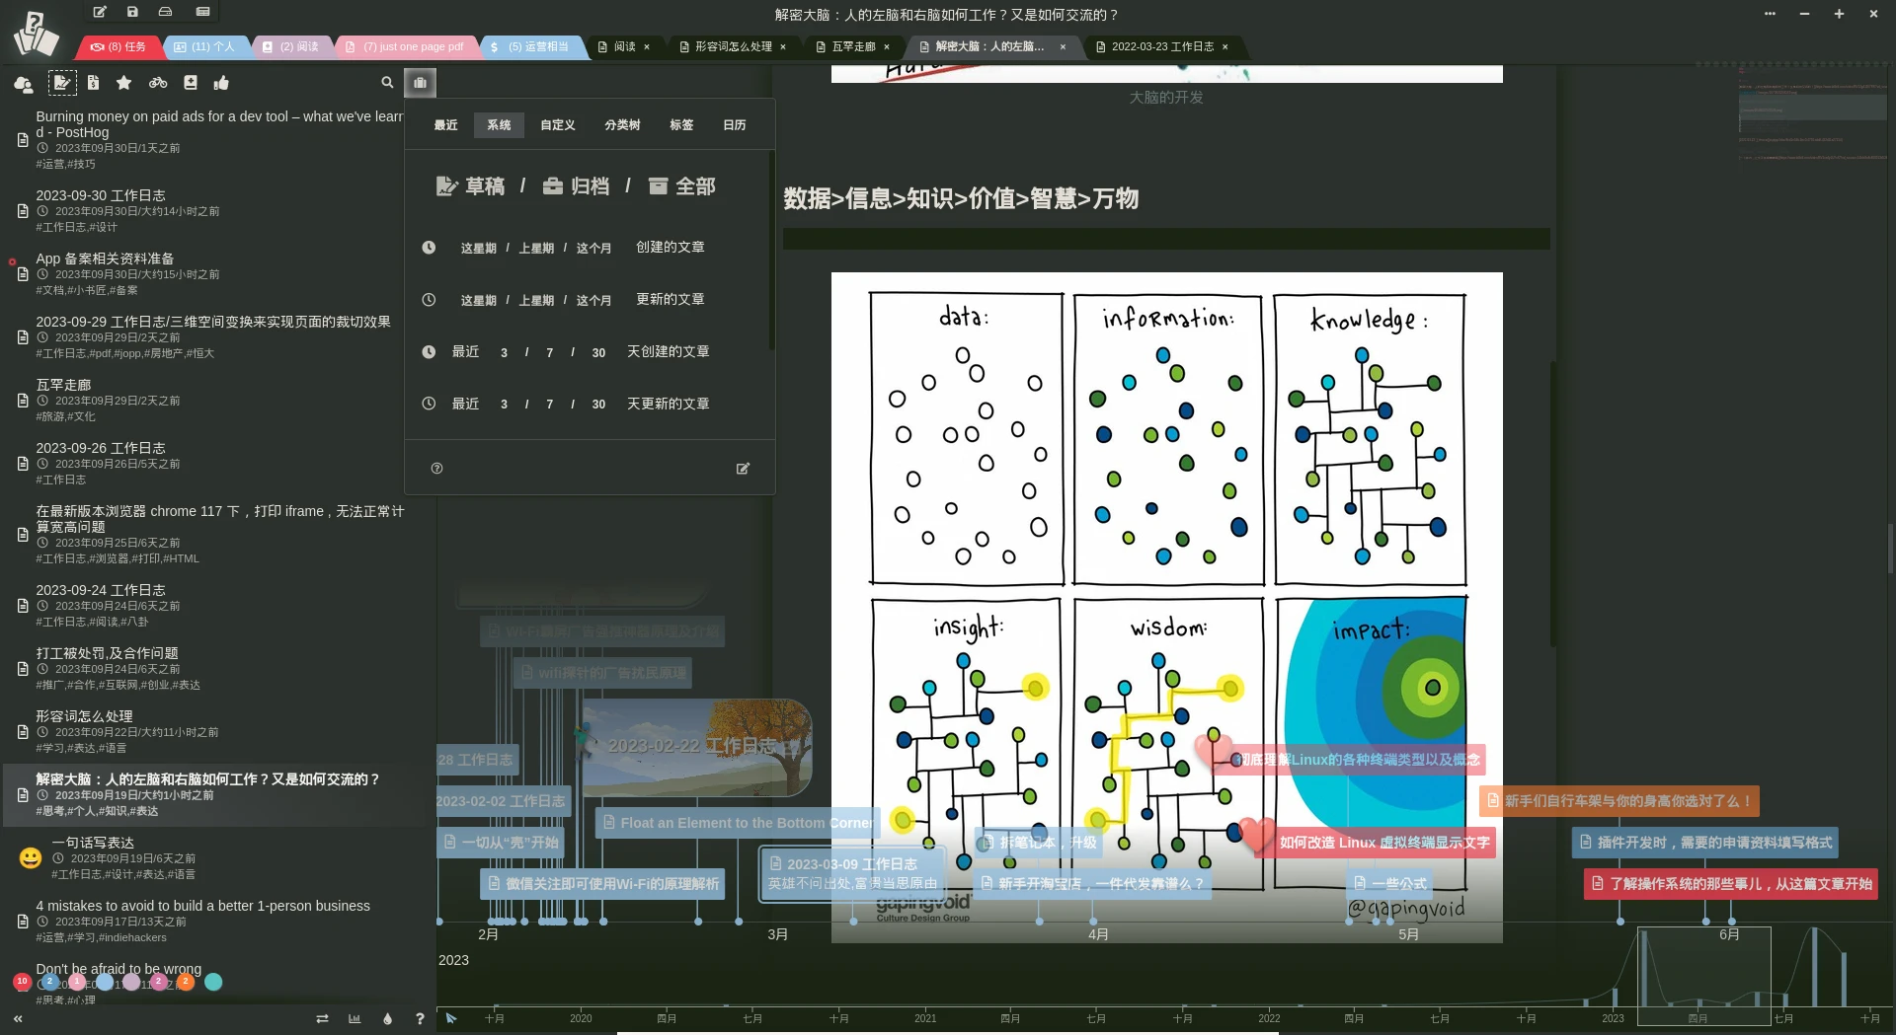
Task: Click the star favorites icon
Action: pyautogui.click(x=123, y=83)
